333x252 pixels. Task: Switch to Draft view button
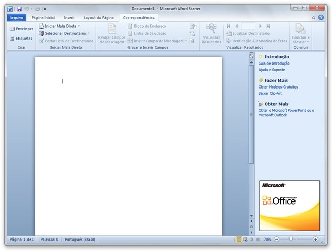258,240
